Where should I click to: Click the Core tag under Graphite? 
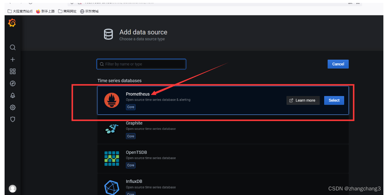(x=131, y=136)
